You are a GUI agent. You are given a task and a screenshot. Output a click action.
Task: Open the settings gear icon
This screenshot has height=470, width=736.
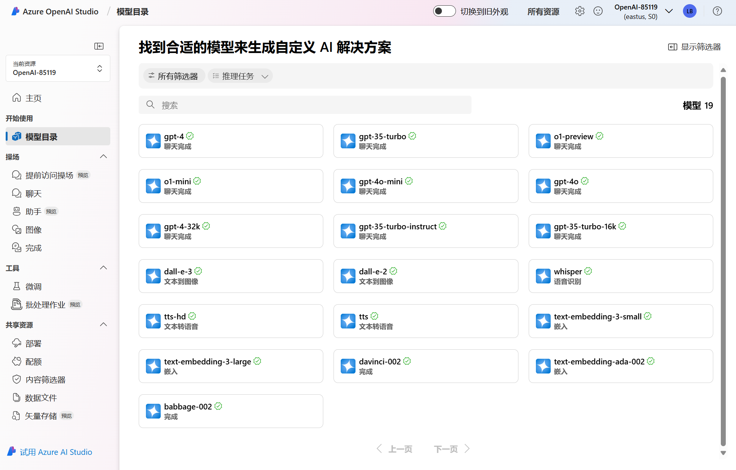pos(579,11)
